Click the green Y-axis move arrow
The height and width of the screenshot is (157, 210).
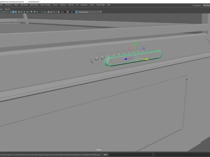[x=136, y=43]
